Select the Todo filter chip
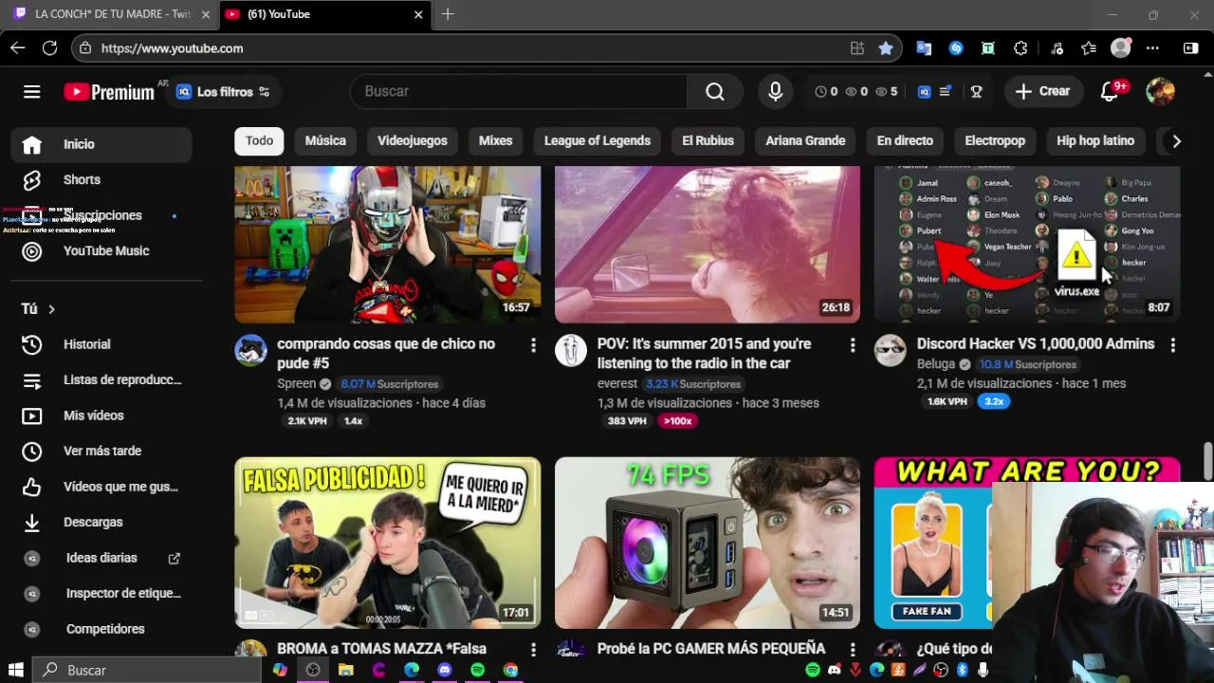1214x683 pixels. (x=259, y=140)
